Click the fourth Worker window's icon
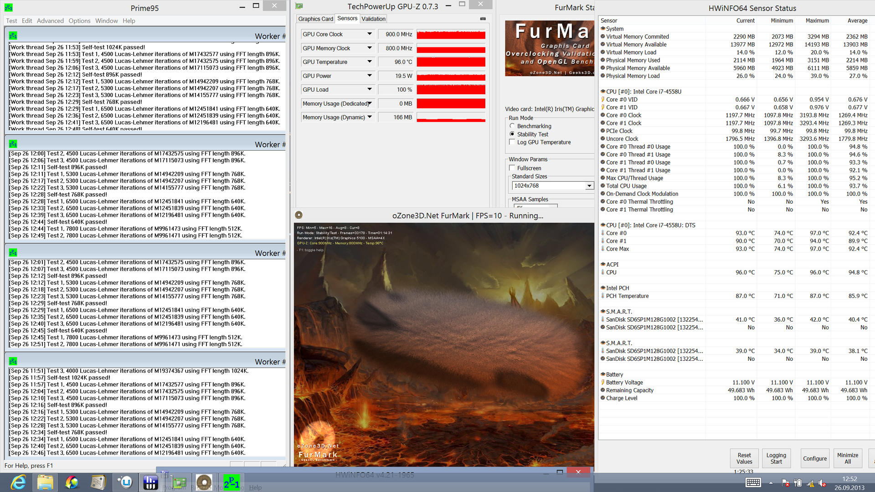 (13, 361)
